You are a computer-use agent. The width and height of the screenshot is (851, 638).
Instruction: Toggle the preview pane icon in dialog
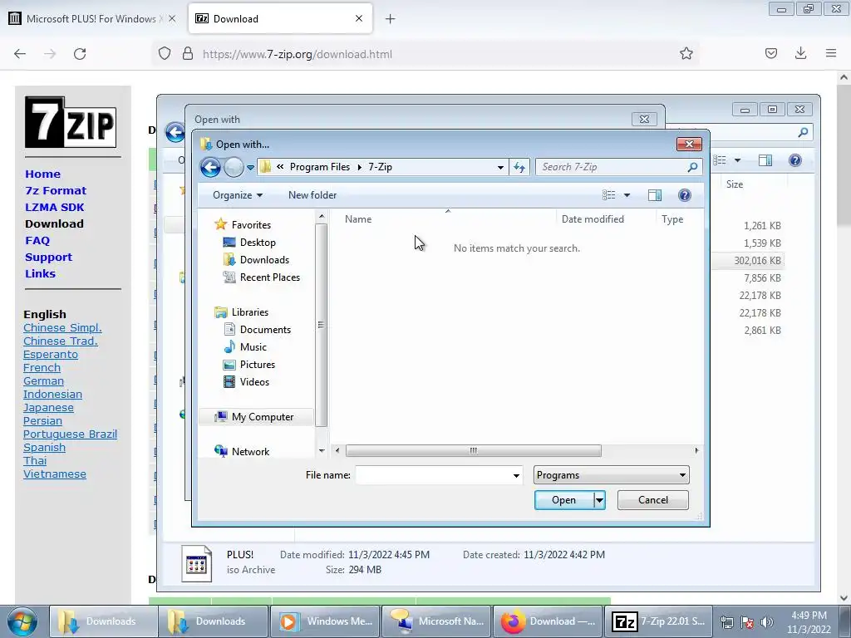click(x=655, y=195)
